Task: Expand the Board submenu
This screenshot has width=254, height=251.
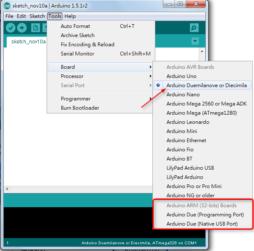Action: 100,67
